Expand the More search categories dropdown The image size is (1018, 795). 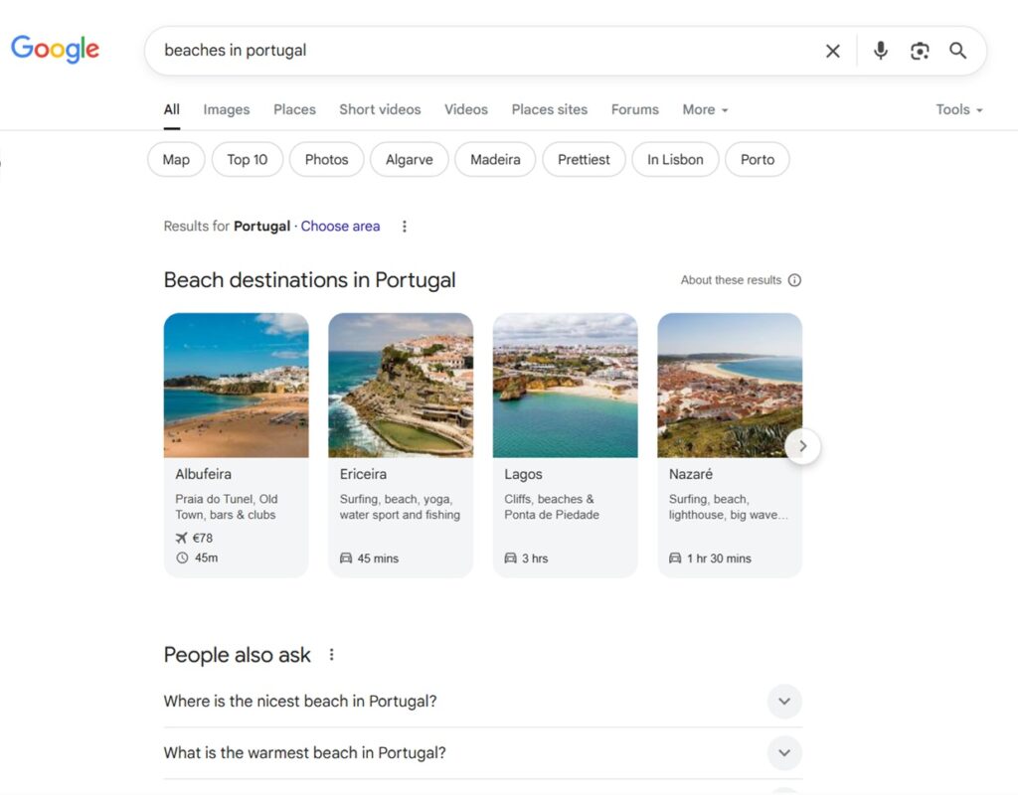(x=705, y=109)
